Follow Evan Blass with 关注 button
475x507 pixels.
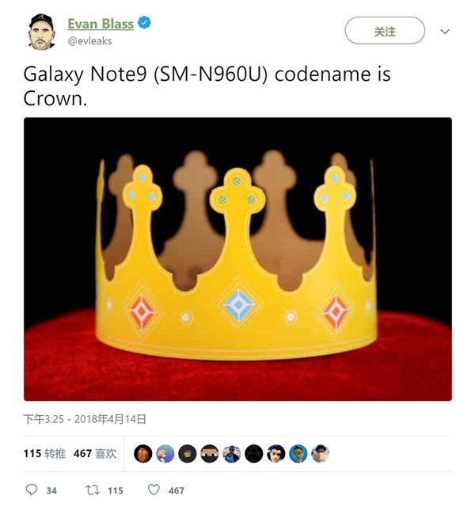385,30
